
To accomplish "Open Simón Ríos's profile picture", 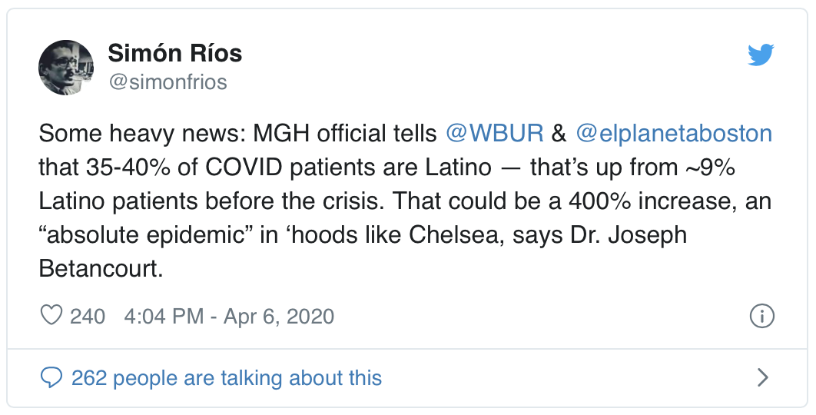I will point(66,67).
